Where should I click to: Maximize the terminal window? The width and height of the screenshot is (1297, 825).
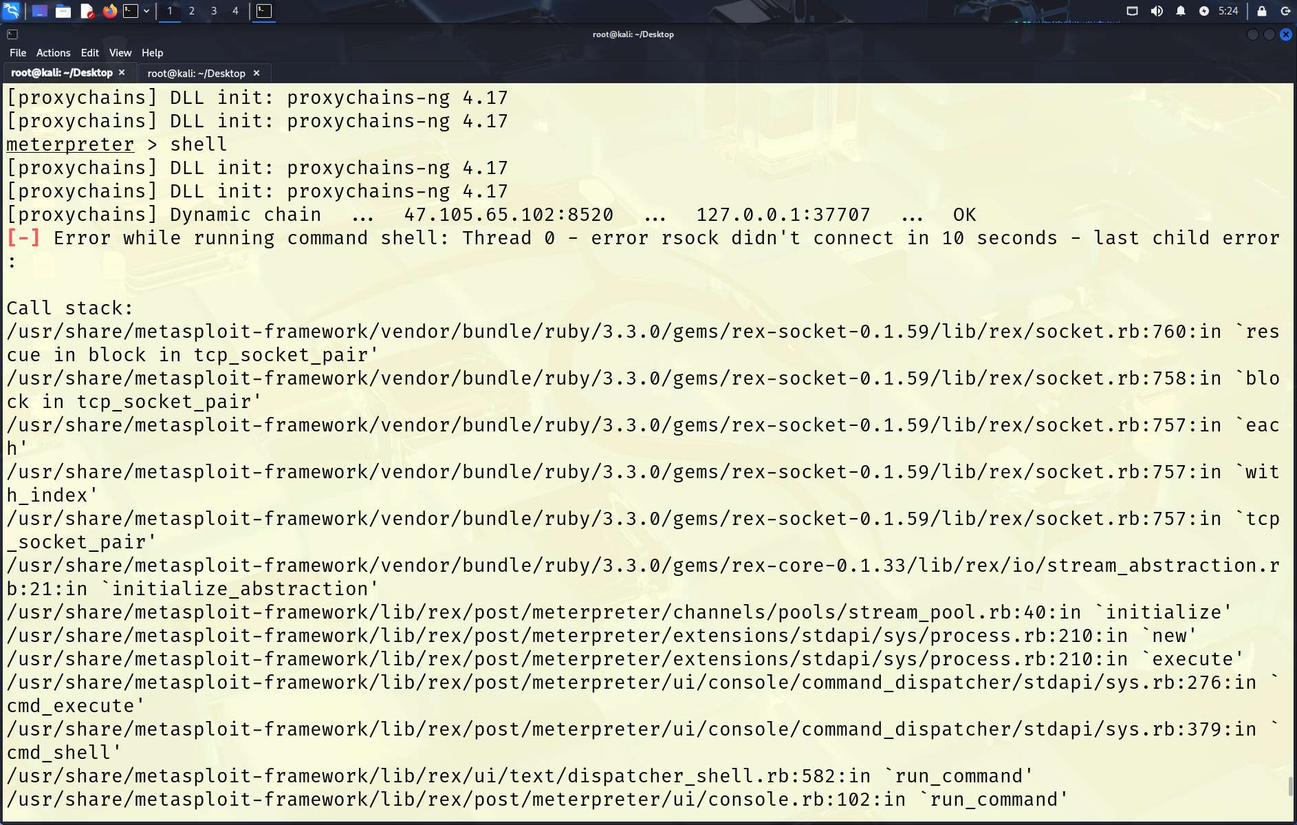(1269, 34)
